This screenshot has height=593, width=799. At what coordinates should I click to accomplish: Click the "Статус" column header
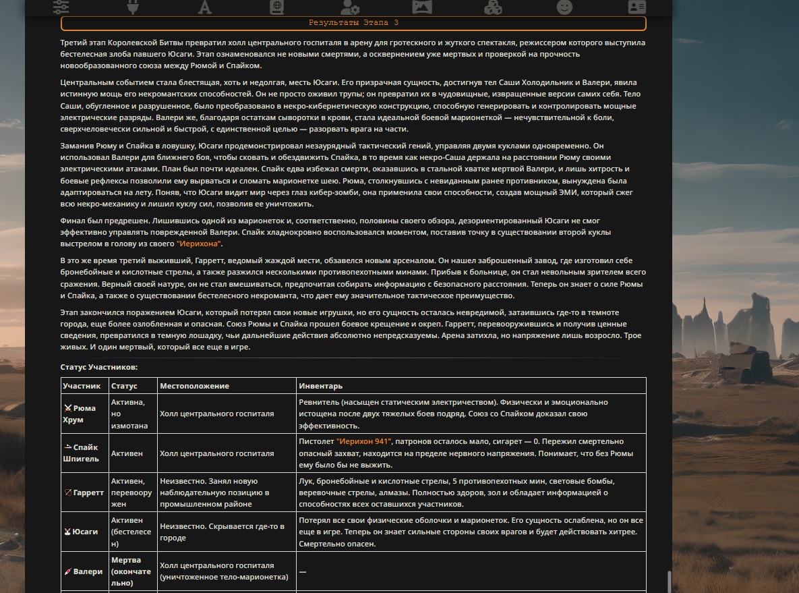[x=133, y=386]
